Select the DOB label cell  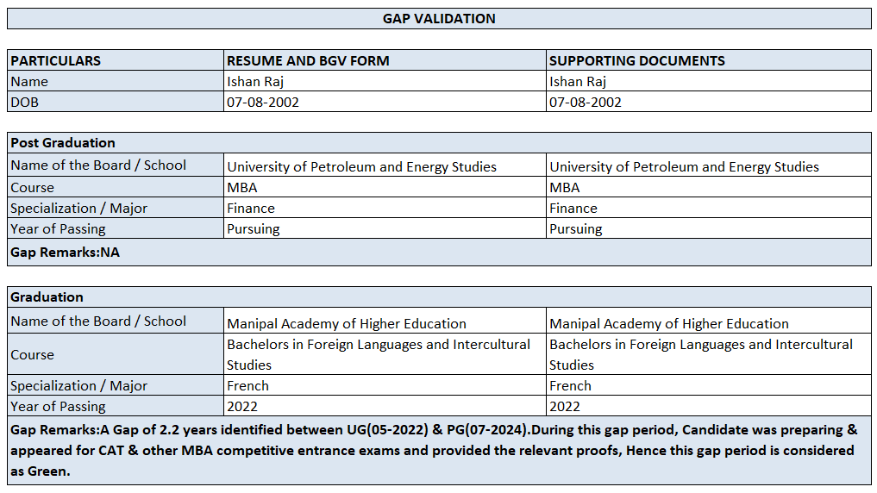(x=116, y=102)
